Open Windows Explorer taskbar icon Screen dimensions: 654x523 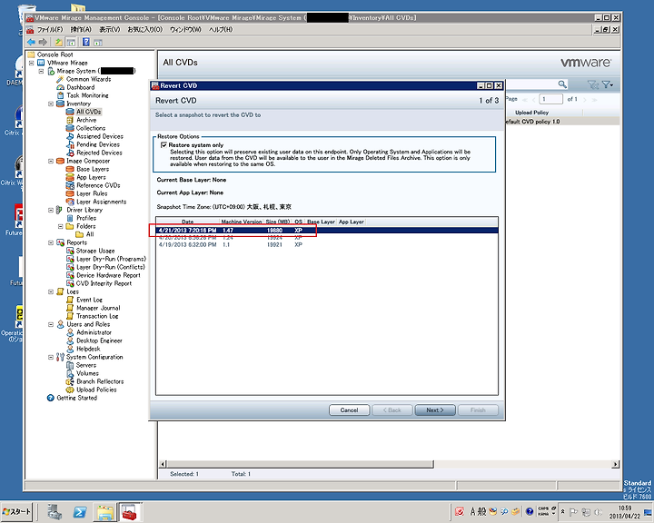point(105,512)
